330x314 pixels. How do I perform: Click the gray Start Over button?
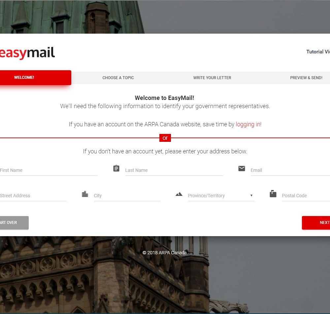[14, 223]
